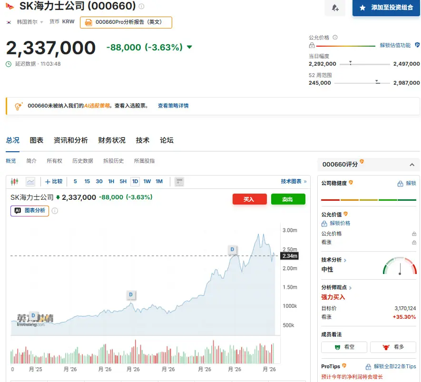
Task: Set chart interval to 30 minutes
Action: 99,181
